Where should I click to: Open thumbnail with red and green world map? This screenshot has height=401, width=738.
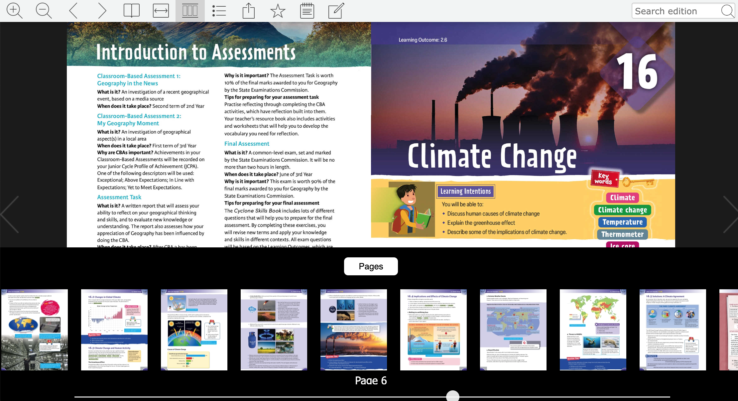pyautogui.click(x=593, y=330)
